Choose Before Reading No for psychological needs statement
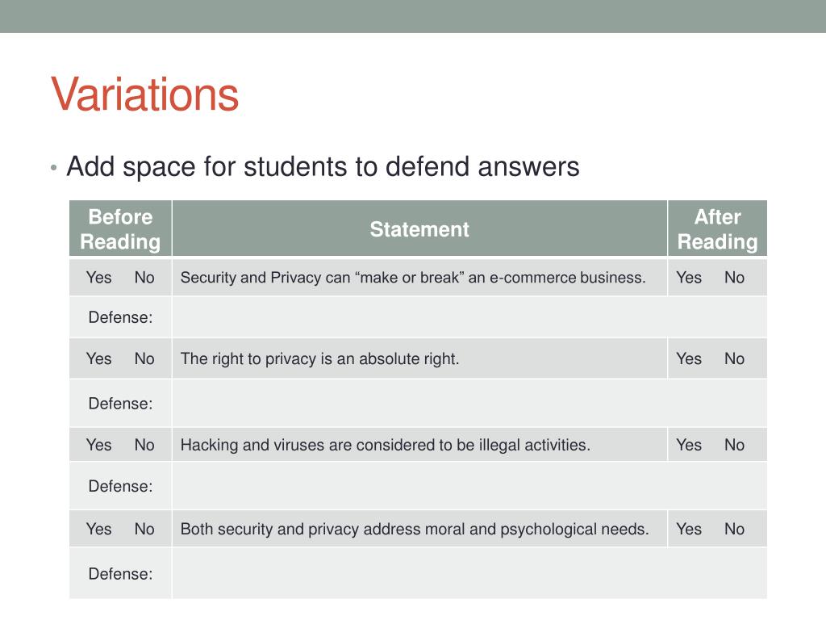The height and width of the screenshot is (620, 826). point(144,529)
